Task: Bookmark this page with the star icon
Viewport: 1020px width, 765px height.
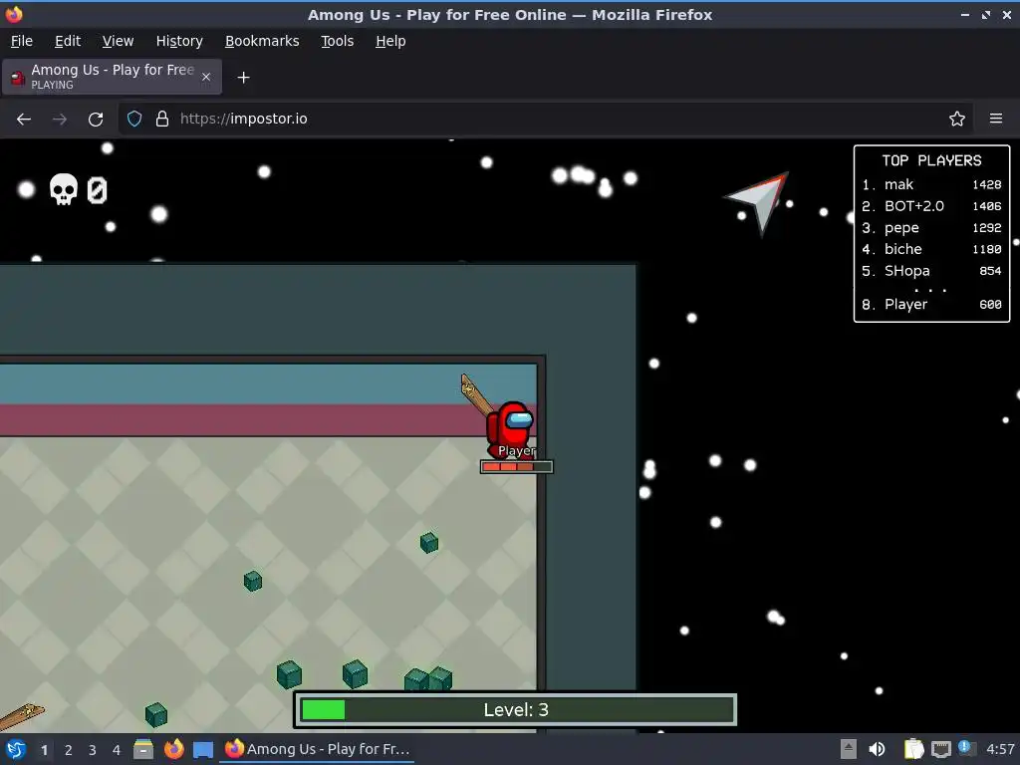Action: pyautogui.click(x=957, y=120)
